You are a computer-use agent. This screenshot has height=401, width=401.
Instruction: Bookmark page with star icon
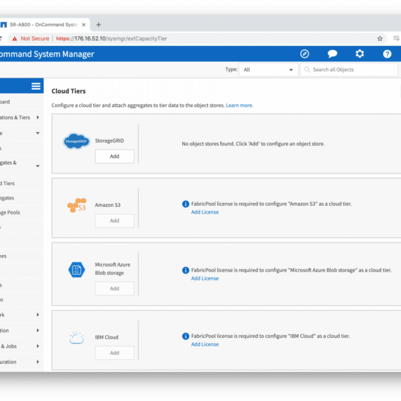pos(380,38)
